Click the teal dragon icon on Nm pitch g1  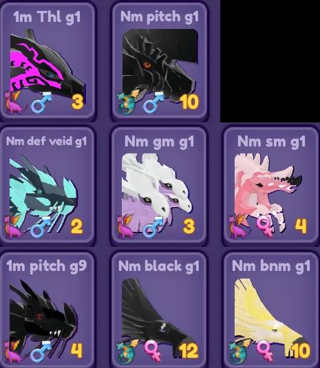click(128, 102)
